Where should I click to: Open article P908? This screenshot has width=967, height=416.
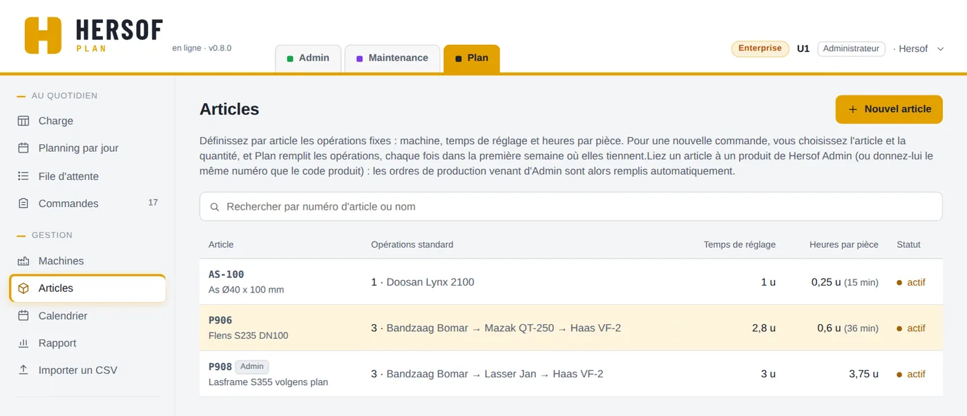(x=571, y=373)
